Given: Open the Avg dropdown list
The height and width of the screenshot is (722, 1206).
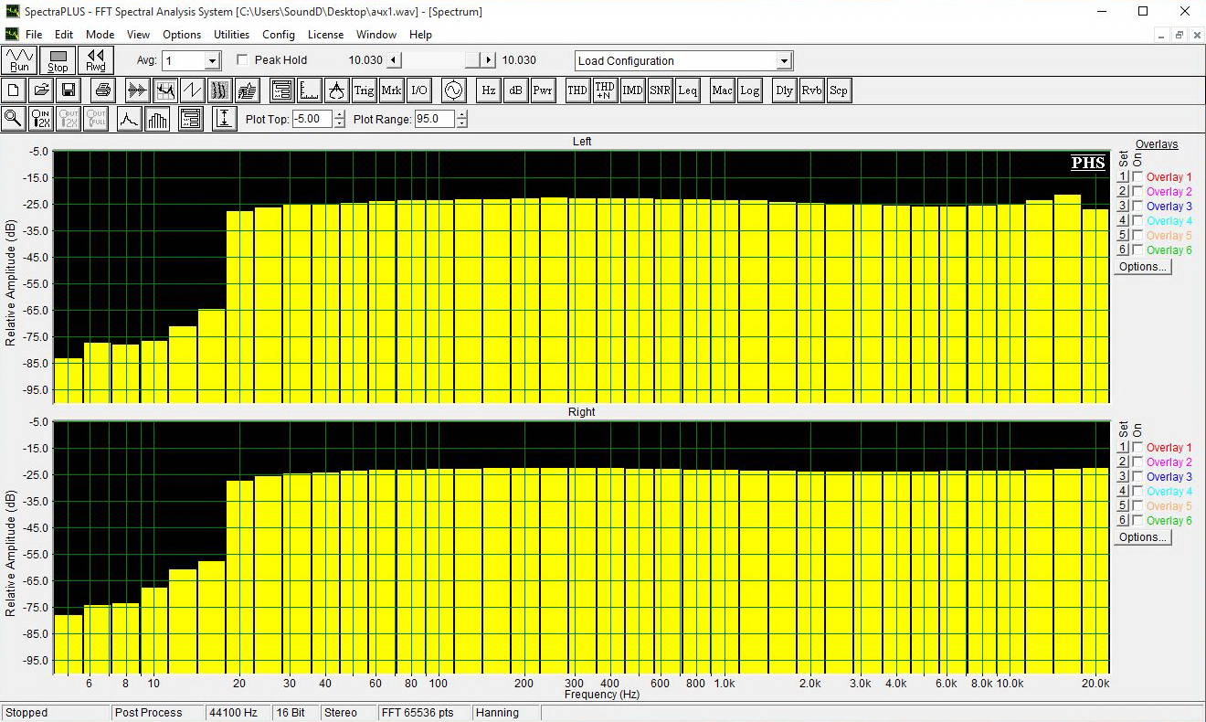Looking at the screenshot, I should pos(212,61).
